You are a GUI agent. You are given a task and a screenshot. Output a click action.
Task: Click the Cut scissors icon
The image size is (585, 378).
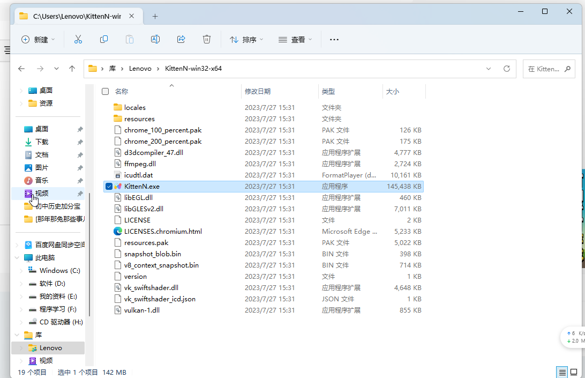click(x=78, y=39)
